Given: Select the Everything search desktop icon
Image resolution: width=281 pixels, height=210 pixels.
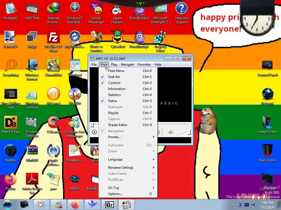Looking at the screenshot, I should coord(11,68).
